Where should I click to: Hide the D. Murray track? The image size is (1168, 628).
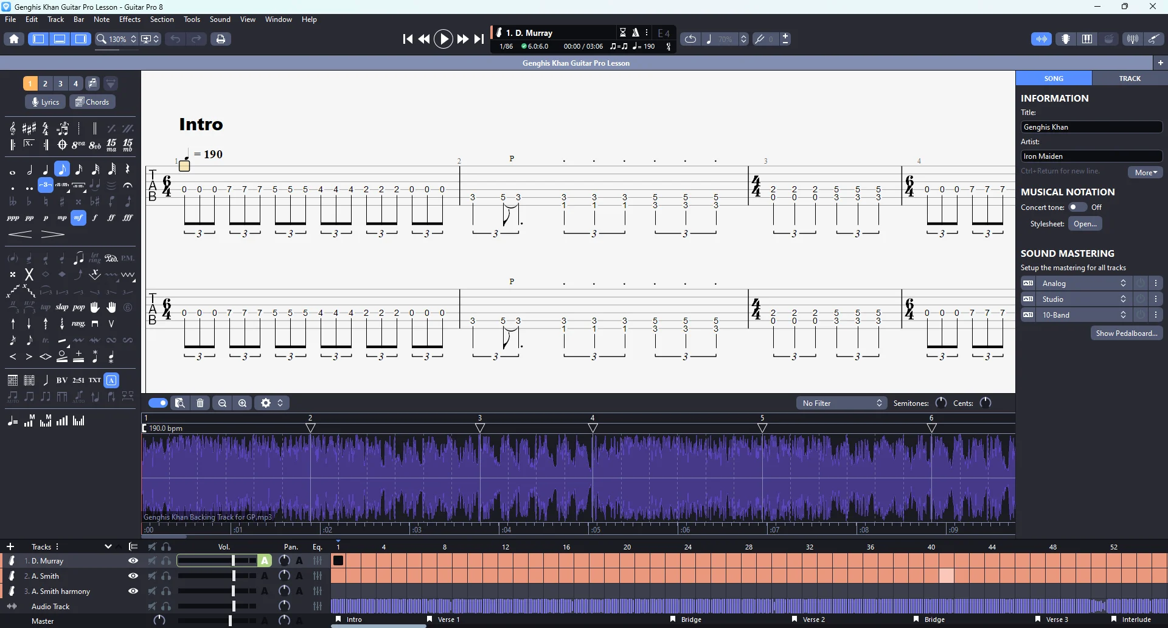click(133, 561)
